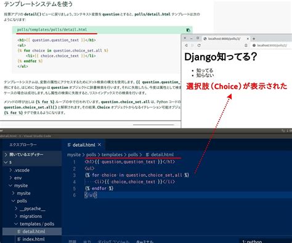Go forward in the browser window
This screenshot has height=243, width=292.
coord(192,46)
